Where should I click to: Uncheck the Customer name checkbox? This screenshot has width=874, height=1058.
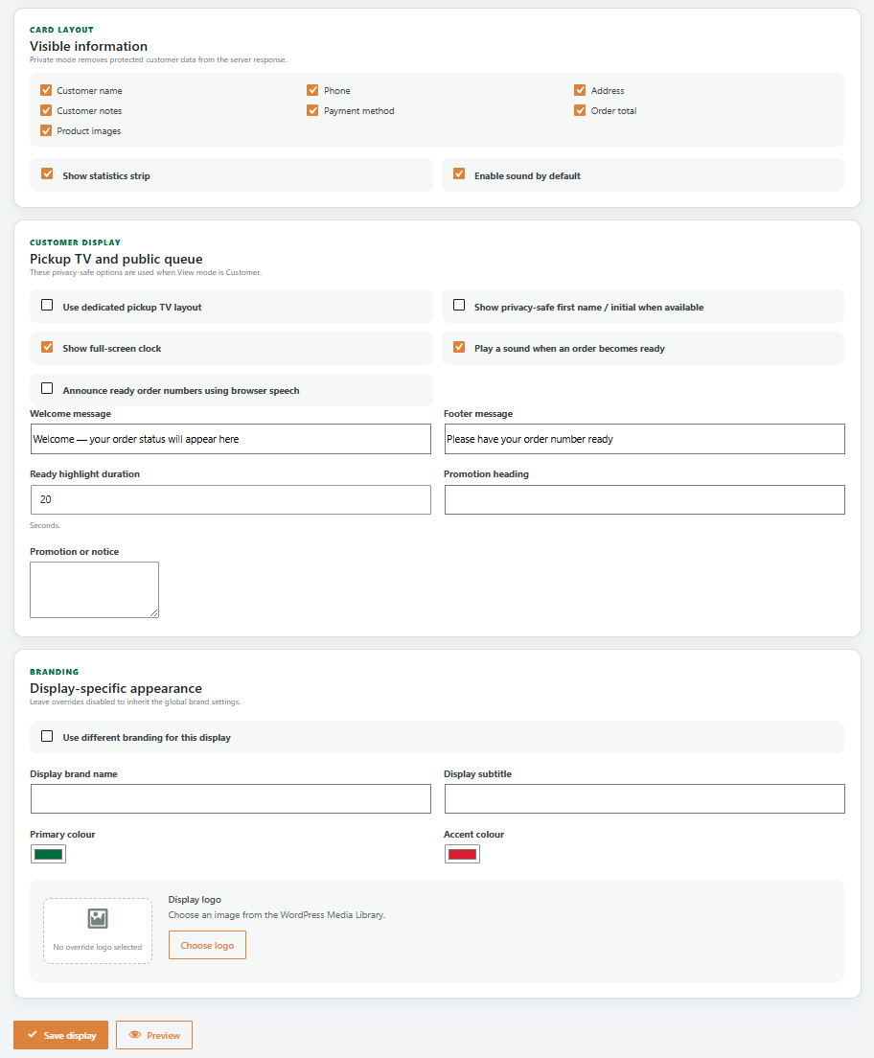coord(46,90)
